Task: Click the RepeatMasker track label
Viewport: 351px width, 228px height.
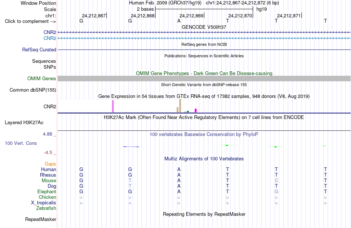Action: coord(41,219)
